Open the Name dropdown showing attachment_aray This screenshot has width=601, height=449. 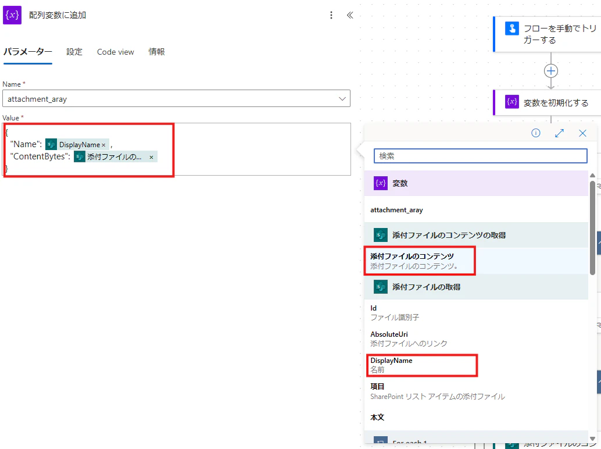[176, 98]
